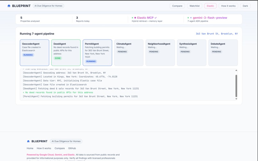This screenshot has width=258, height=161.
Task: Click the BLUEPRINT header title
Action: (21, 6)
